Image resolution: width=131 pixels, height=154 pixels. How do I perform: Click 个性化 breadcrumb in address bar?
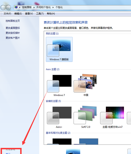59,7
